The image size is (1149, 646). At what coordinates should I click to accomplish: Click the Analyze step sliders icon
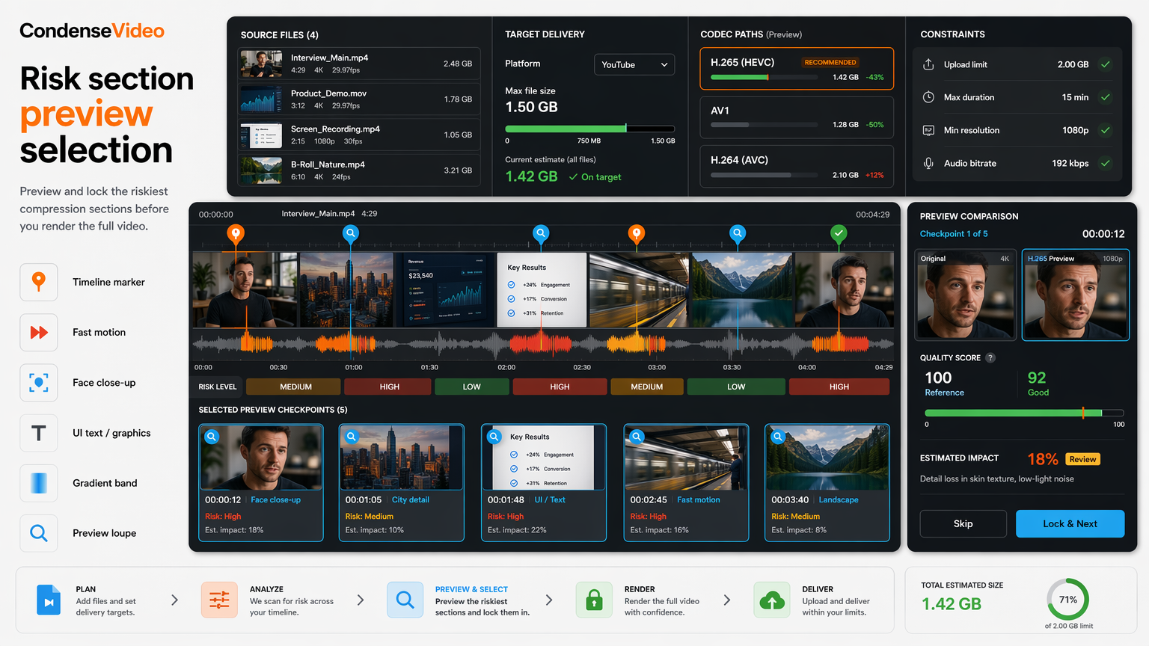pos(219,600)
